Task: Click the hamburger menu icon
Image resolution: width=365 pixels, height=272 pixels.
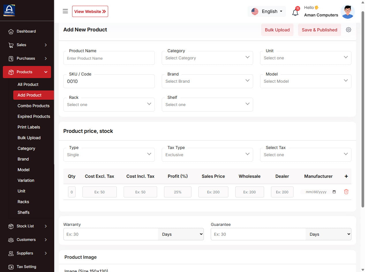Action: tap(65, 11)
